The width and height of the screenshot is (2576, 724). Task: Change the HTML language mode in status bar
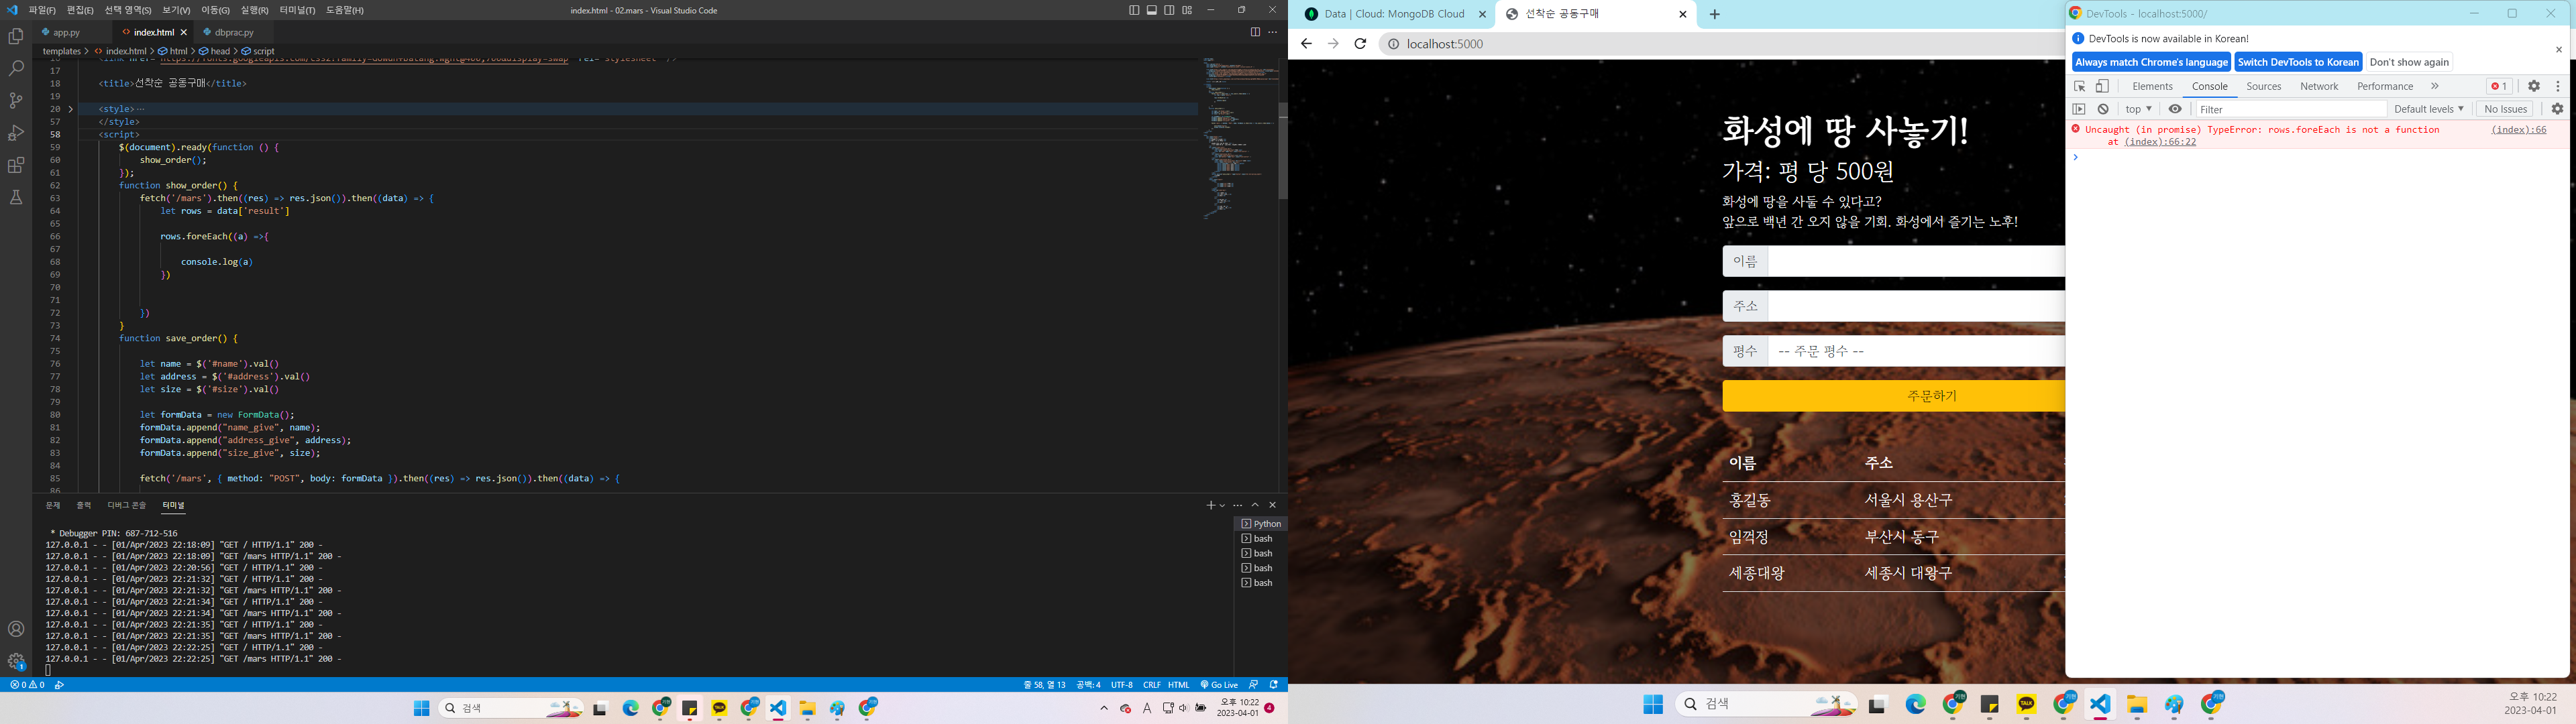pyautogui.click(x=1179, y=685)
